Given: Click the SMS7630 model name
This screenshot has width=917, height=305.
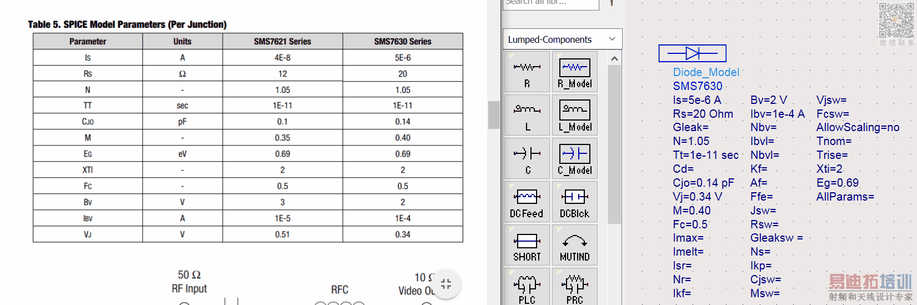Looking at the screenshot, I should click(698, 86).
